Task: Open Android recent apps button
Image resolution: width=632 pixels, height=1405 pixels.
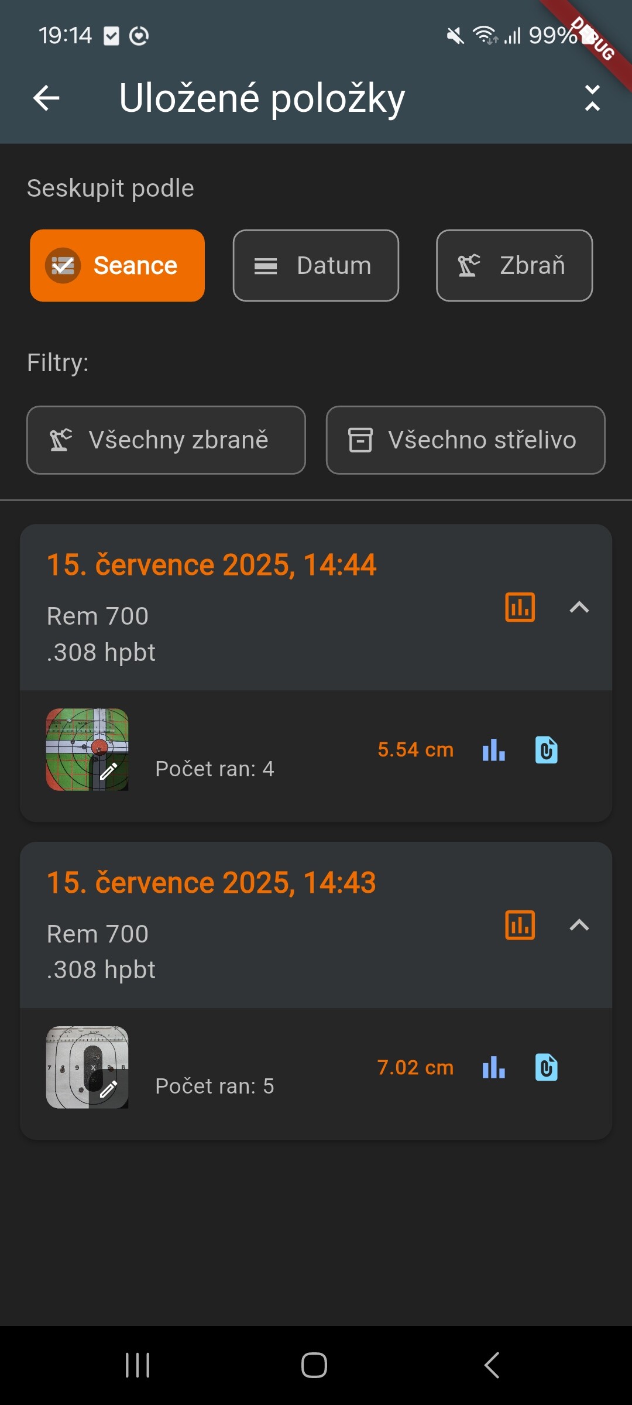Action: [x=138, y=1365]
